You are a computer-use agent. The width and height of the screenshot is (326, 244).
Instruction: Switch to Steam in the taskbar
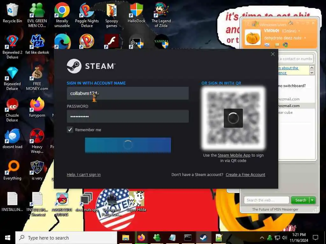coord(203,238)
